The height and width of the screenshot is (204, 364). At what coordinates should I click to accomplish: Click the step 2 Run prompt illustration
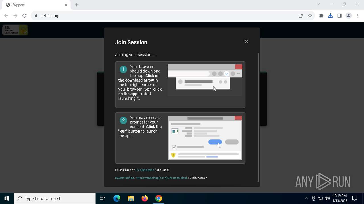coord(205,138)
